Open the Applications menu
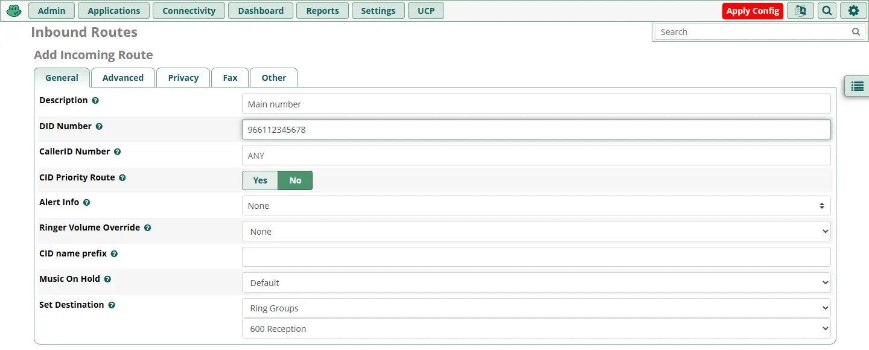869x350 pixels. 113,11
